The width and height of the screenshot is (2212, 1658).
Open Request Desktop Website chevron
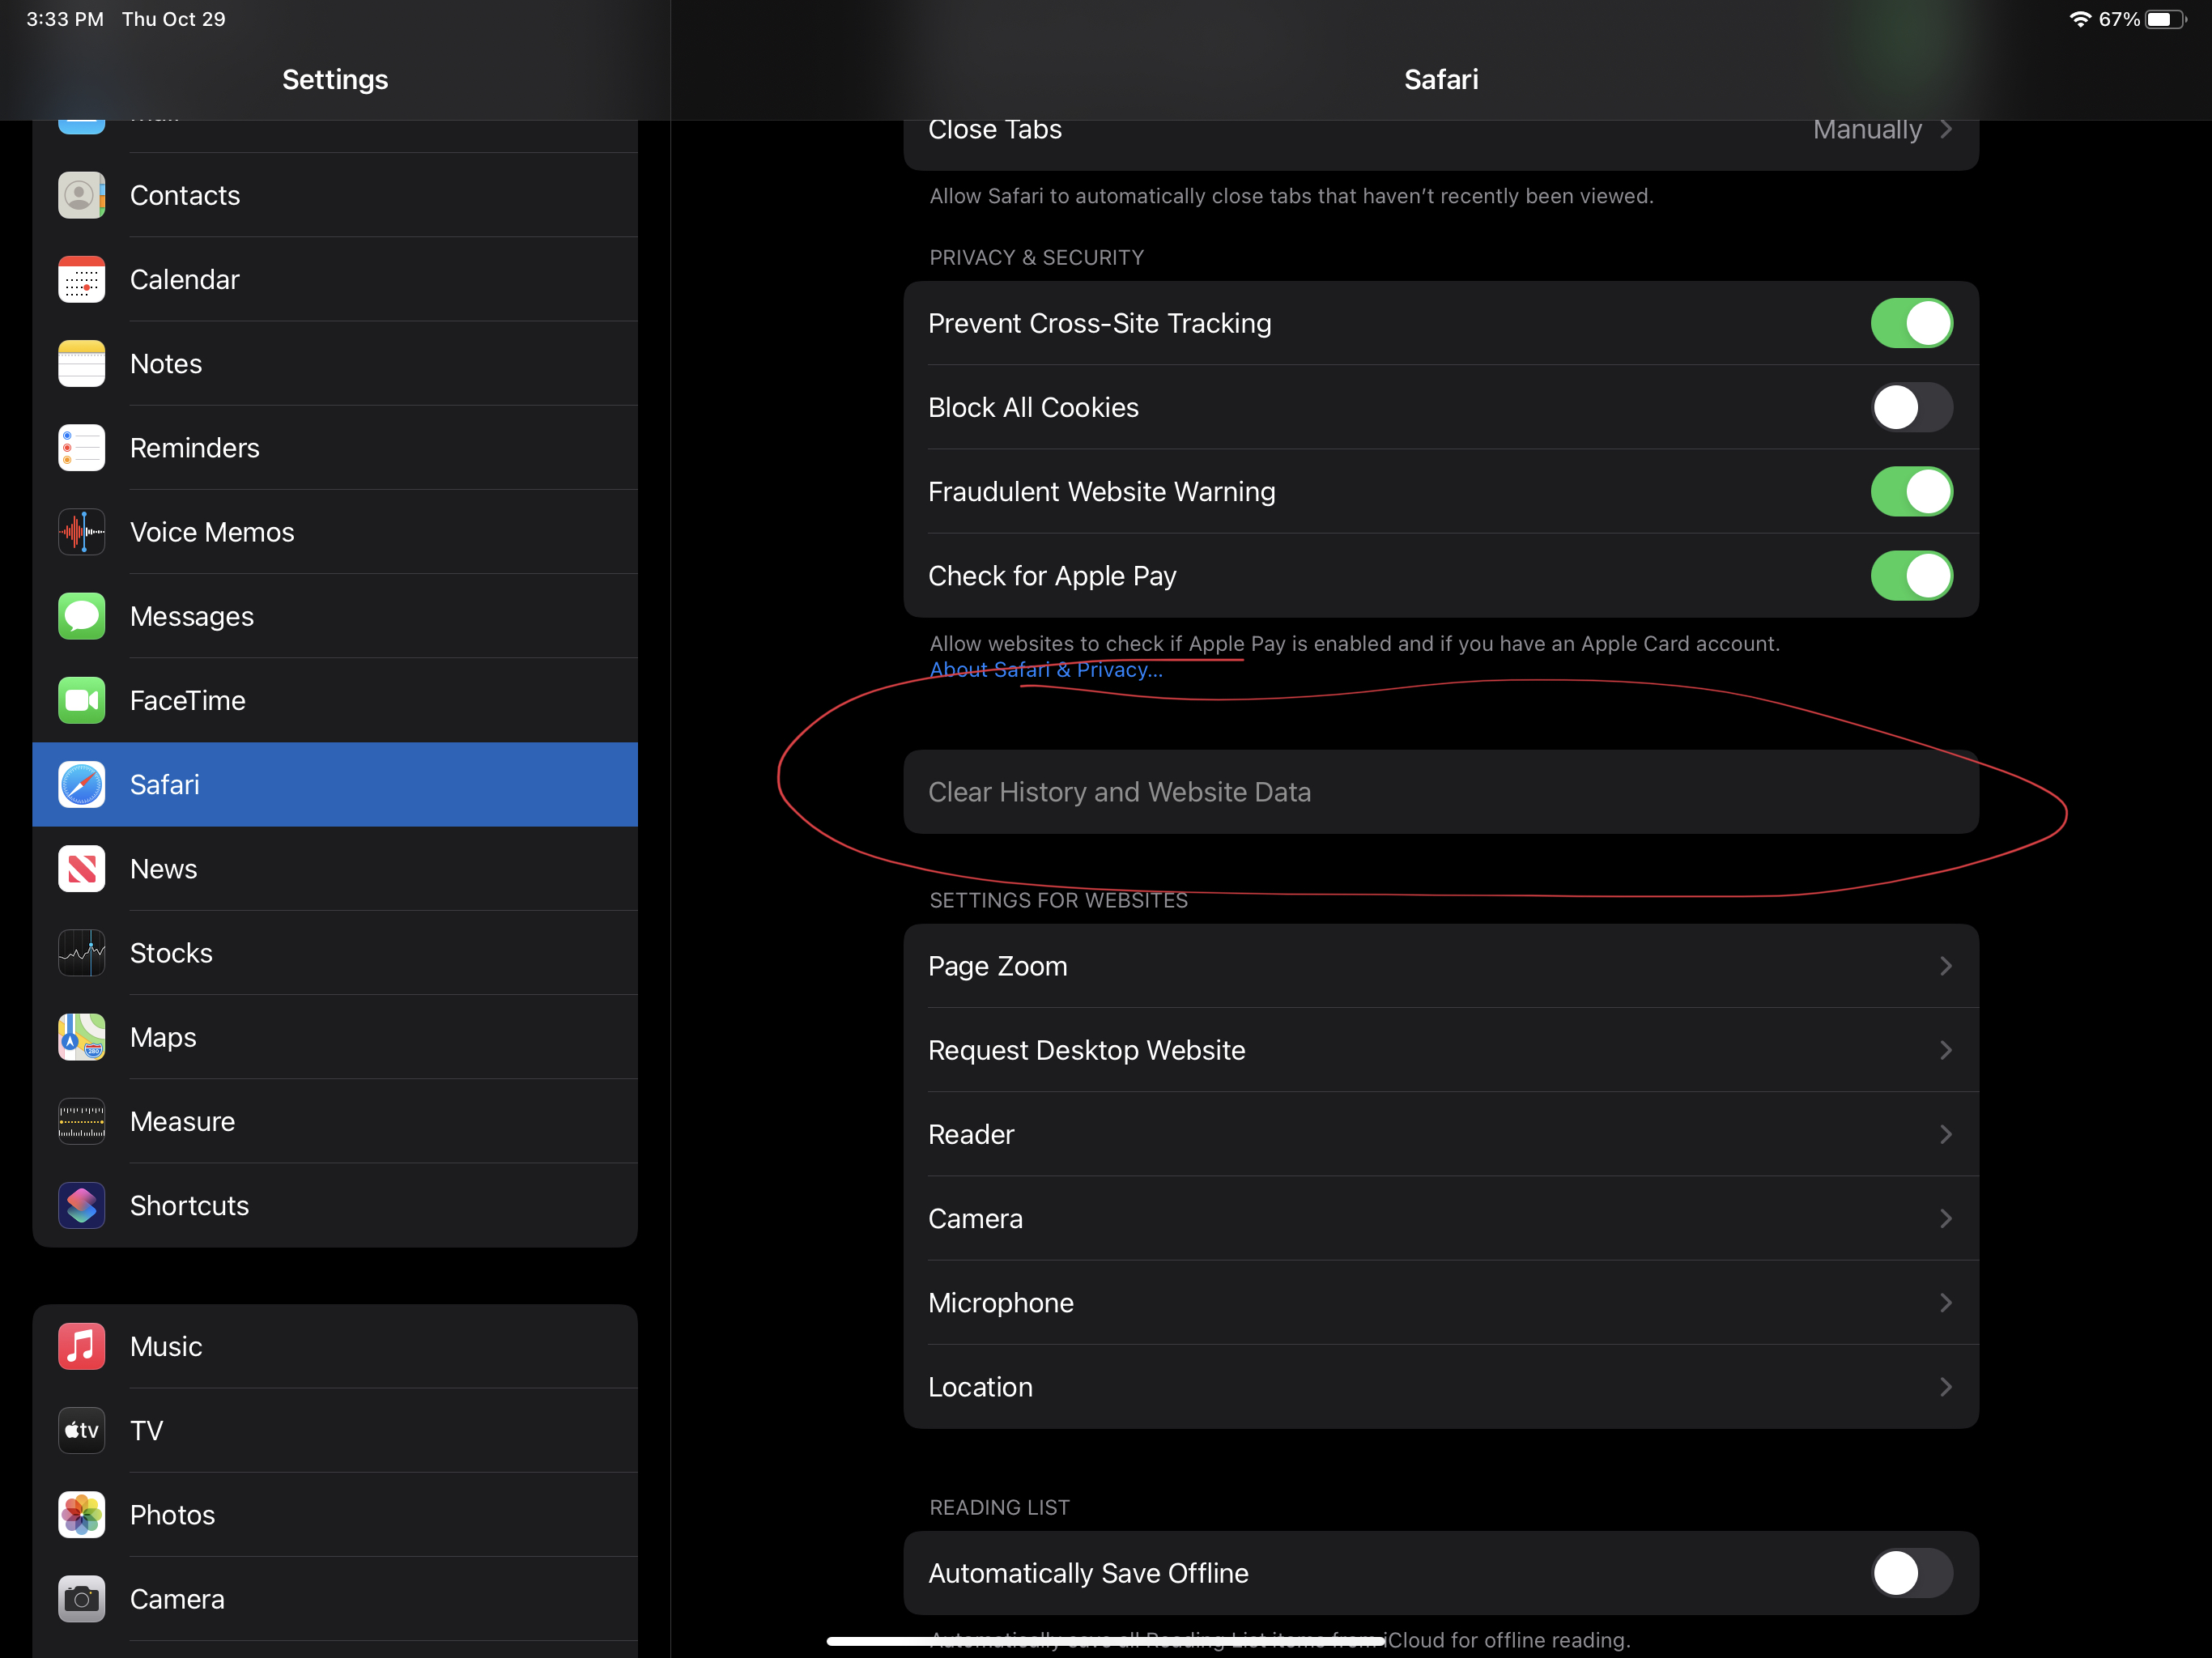(1945, 1050)
